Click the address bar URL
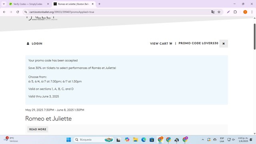Viewport: 256px width, 144px height. 62,12
